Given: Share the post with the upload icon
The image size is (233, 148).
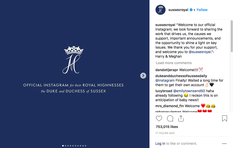Looking at the screenshot, I should click(181, 118).
